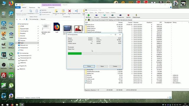Switch to the Главная ribbon tab

pos(24,7)
